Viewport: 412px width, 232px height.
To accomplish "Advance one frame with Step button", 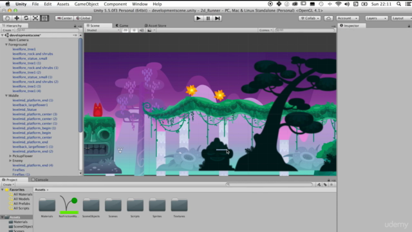I will (218, 18).
